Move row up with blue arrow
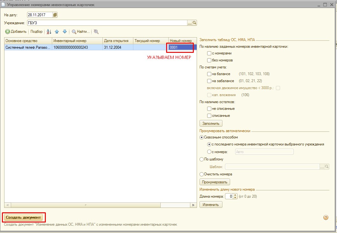The width and height of the screenshot is (337, 233). pyautogui.click(x=57, y=32)
